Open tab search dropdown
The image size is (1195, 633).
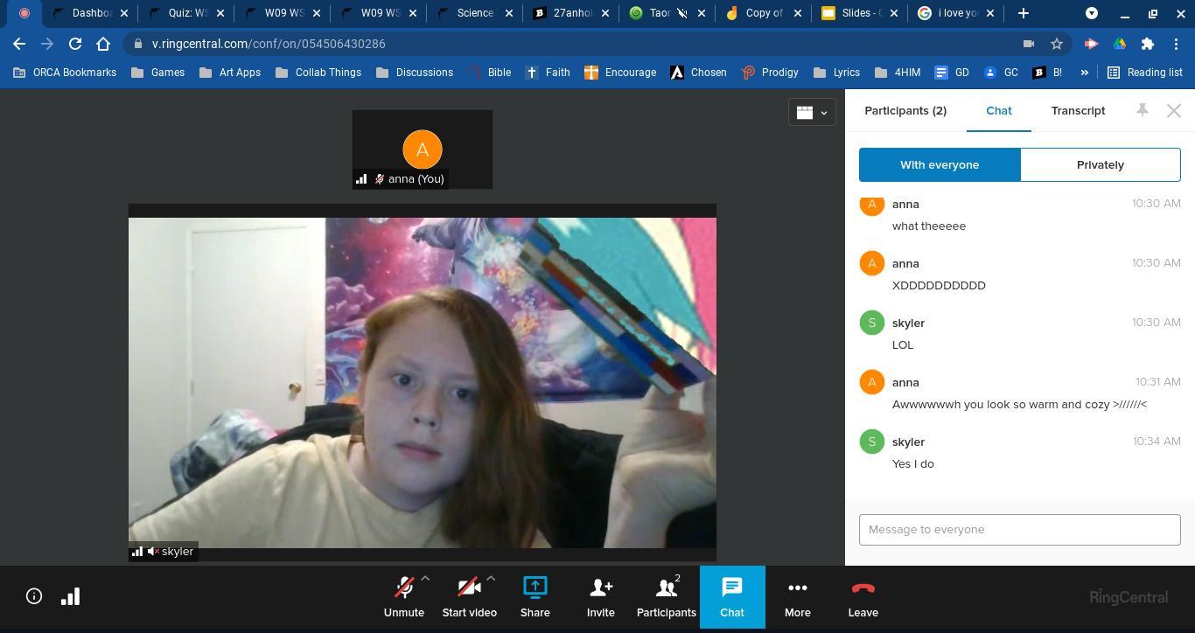pyautogui.click(x=1092, y=13)
